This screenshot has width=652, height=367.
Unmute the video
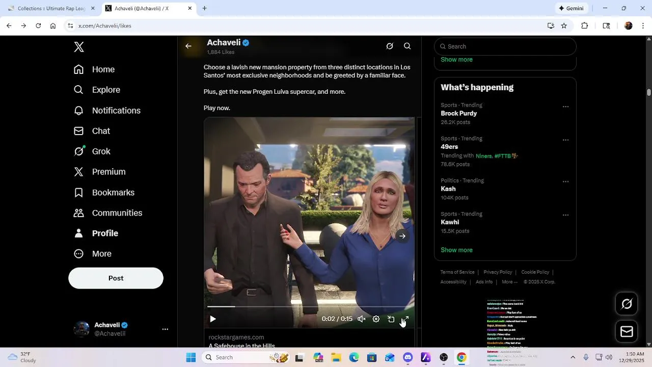[361, 319]
